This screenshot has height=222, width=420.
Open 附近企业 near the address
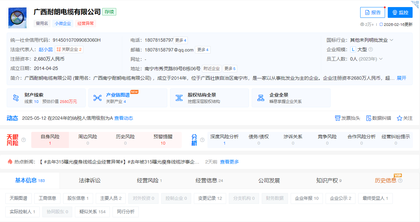click(x=211, y=68)
